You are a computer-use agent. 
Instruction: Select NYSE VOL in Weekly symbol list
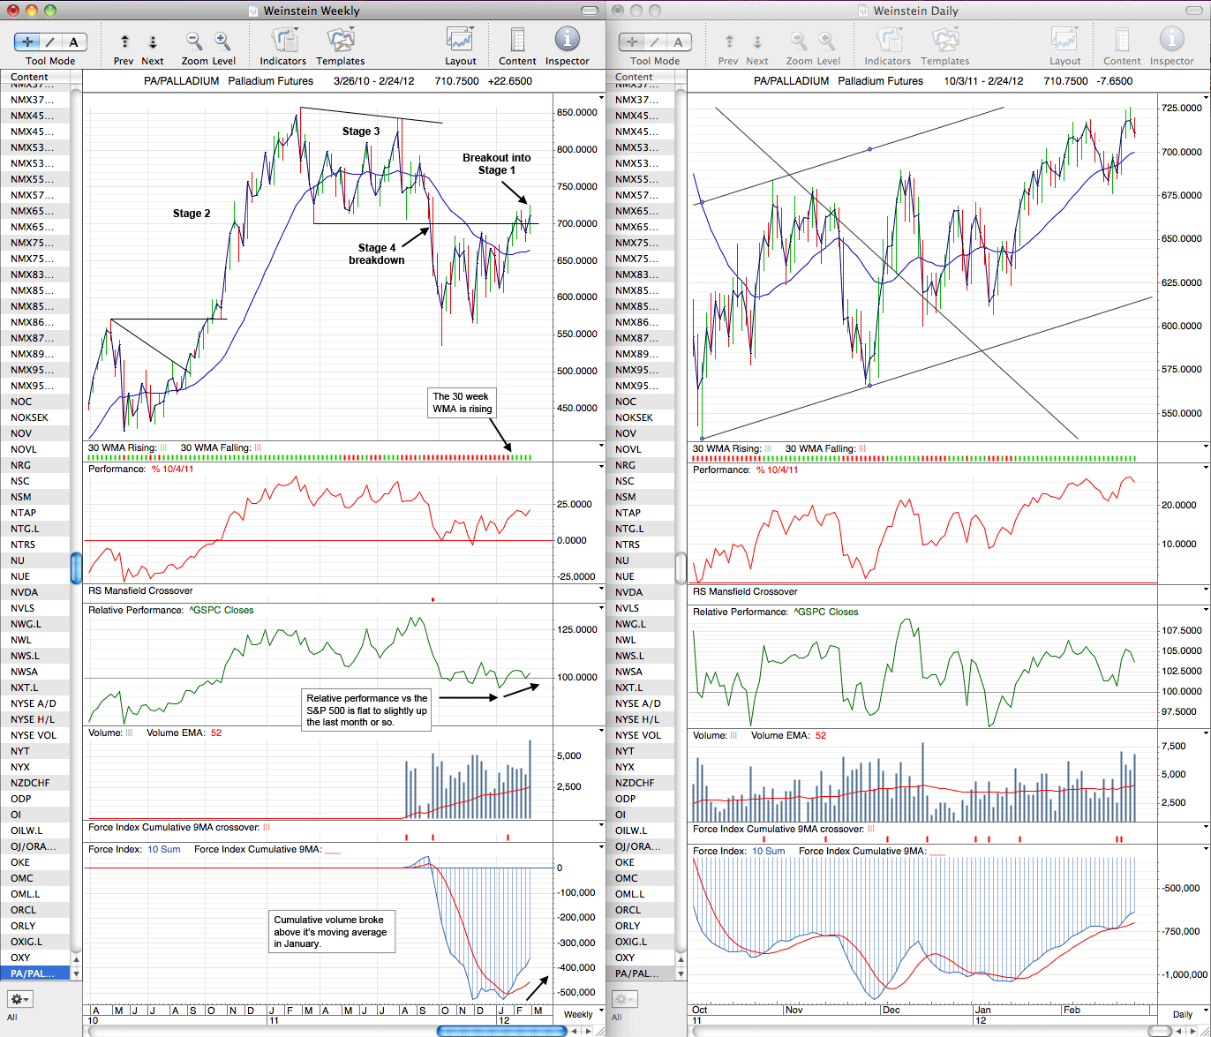point(35,735)
